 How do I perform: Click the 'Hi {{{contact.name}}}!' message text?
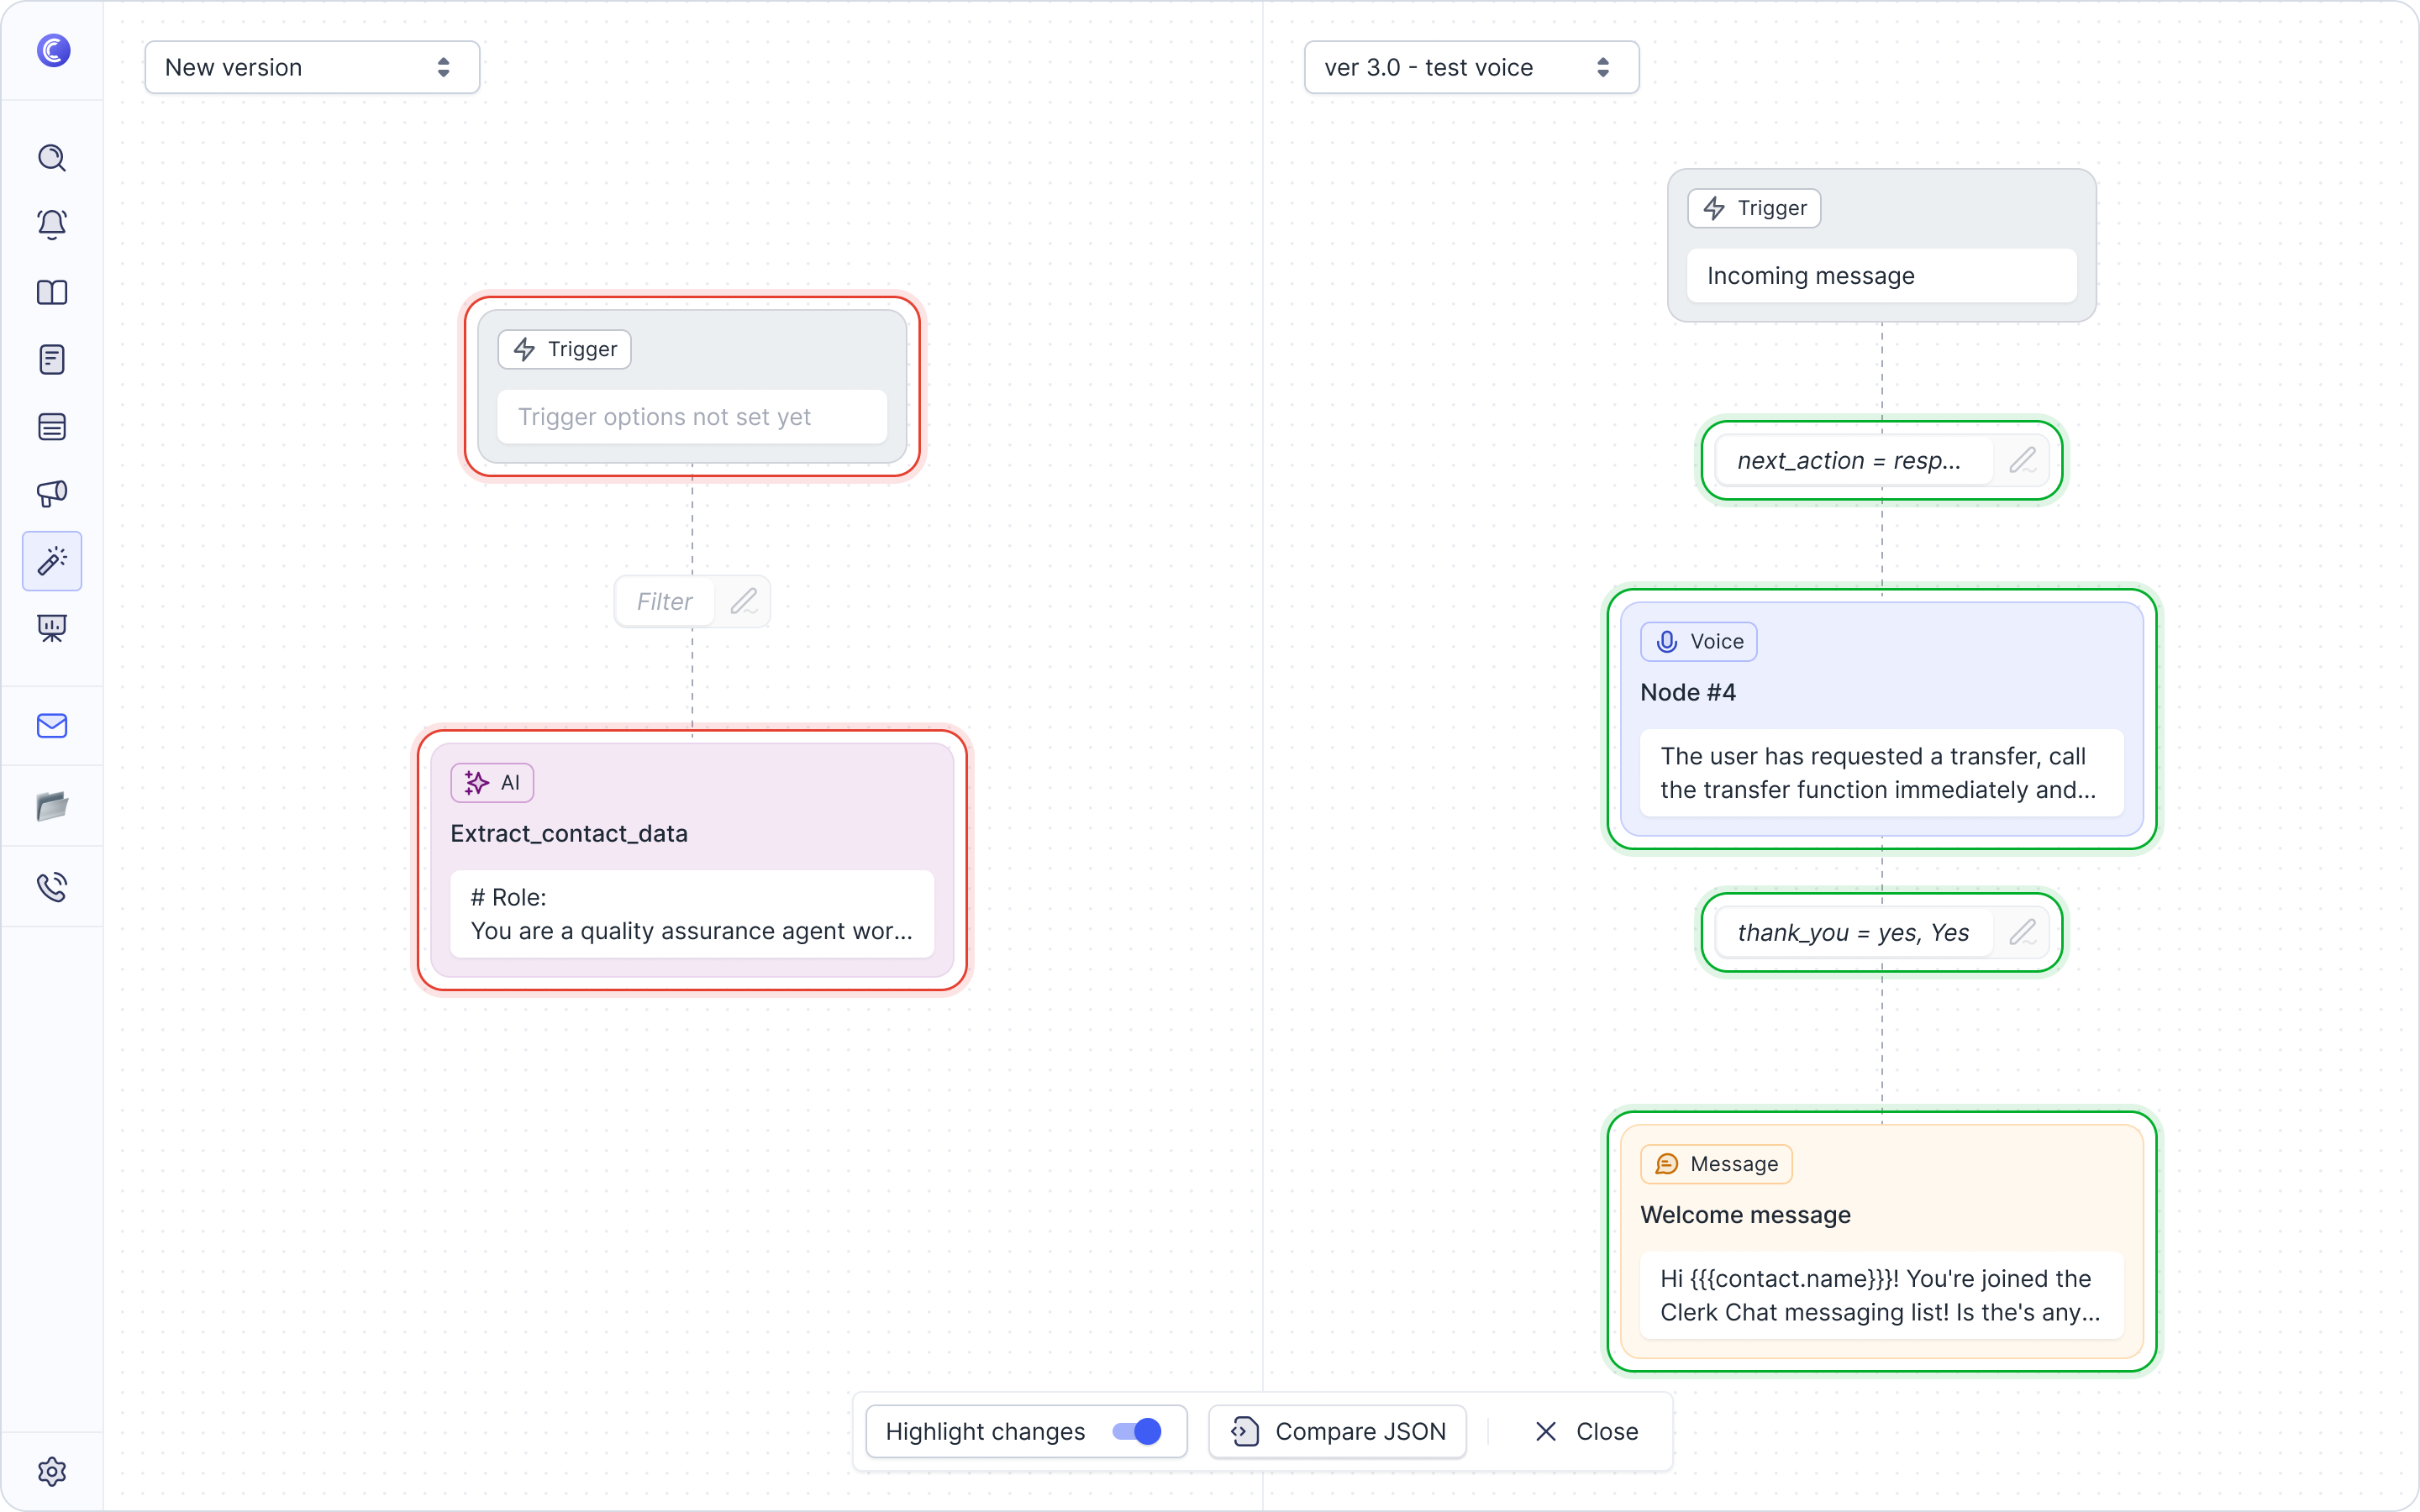(x=1880, y=1295)
